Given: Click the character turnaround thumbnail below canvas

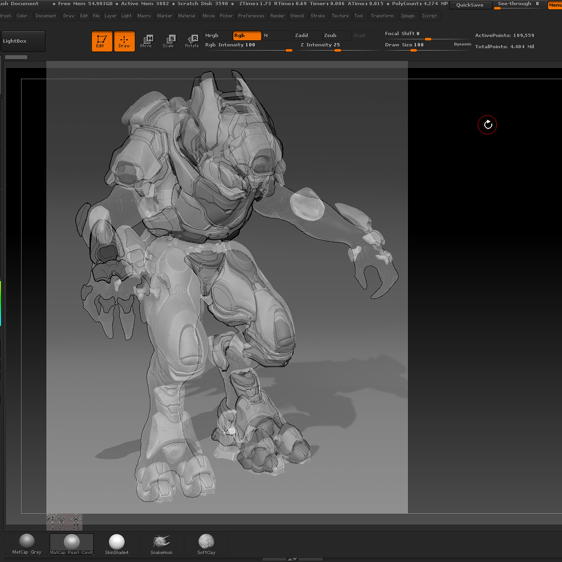Looking at the screenshot, I should tap(65, 522).
